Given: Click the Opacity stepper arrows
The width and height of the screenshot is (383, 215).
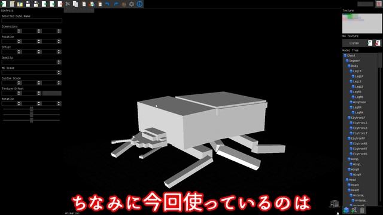Looking at the screenshot, I should (x=59, y=62).
